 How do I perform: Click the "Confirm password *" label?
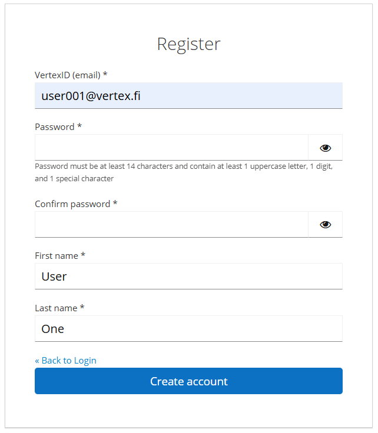point(76,204)
